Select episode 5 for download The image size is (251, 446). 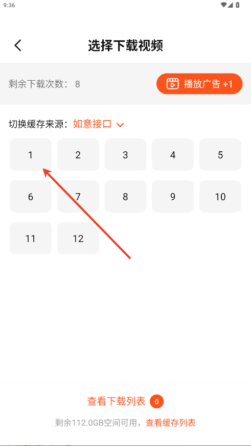click(x=220, y=155)
